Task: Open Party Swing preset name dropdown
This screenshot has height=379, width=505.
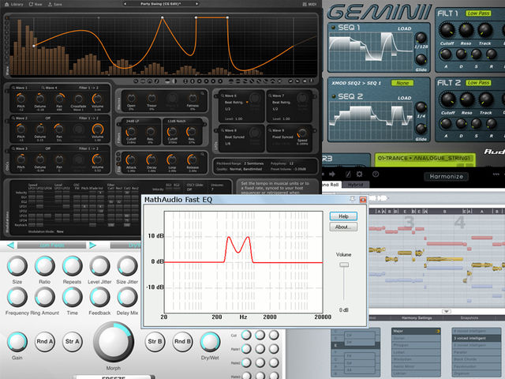Action: [161, 4]
